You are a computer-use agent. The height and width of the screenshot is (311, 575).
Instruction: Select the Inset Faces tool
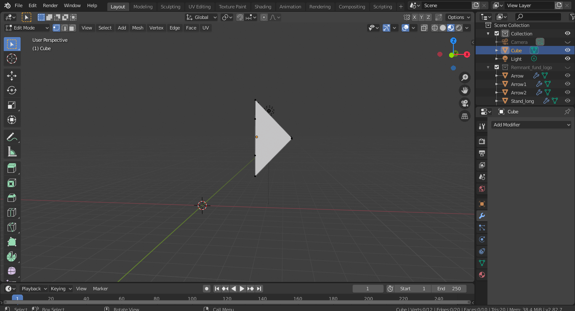click(12, 183)
